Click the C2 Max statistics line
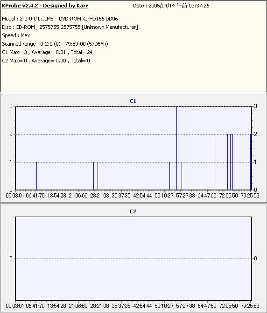This screenshot has height=313, width=267. 46,61
